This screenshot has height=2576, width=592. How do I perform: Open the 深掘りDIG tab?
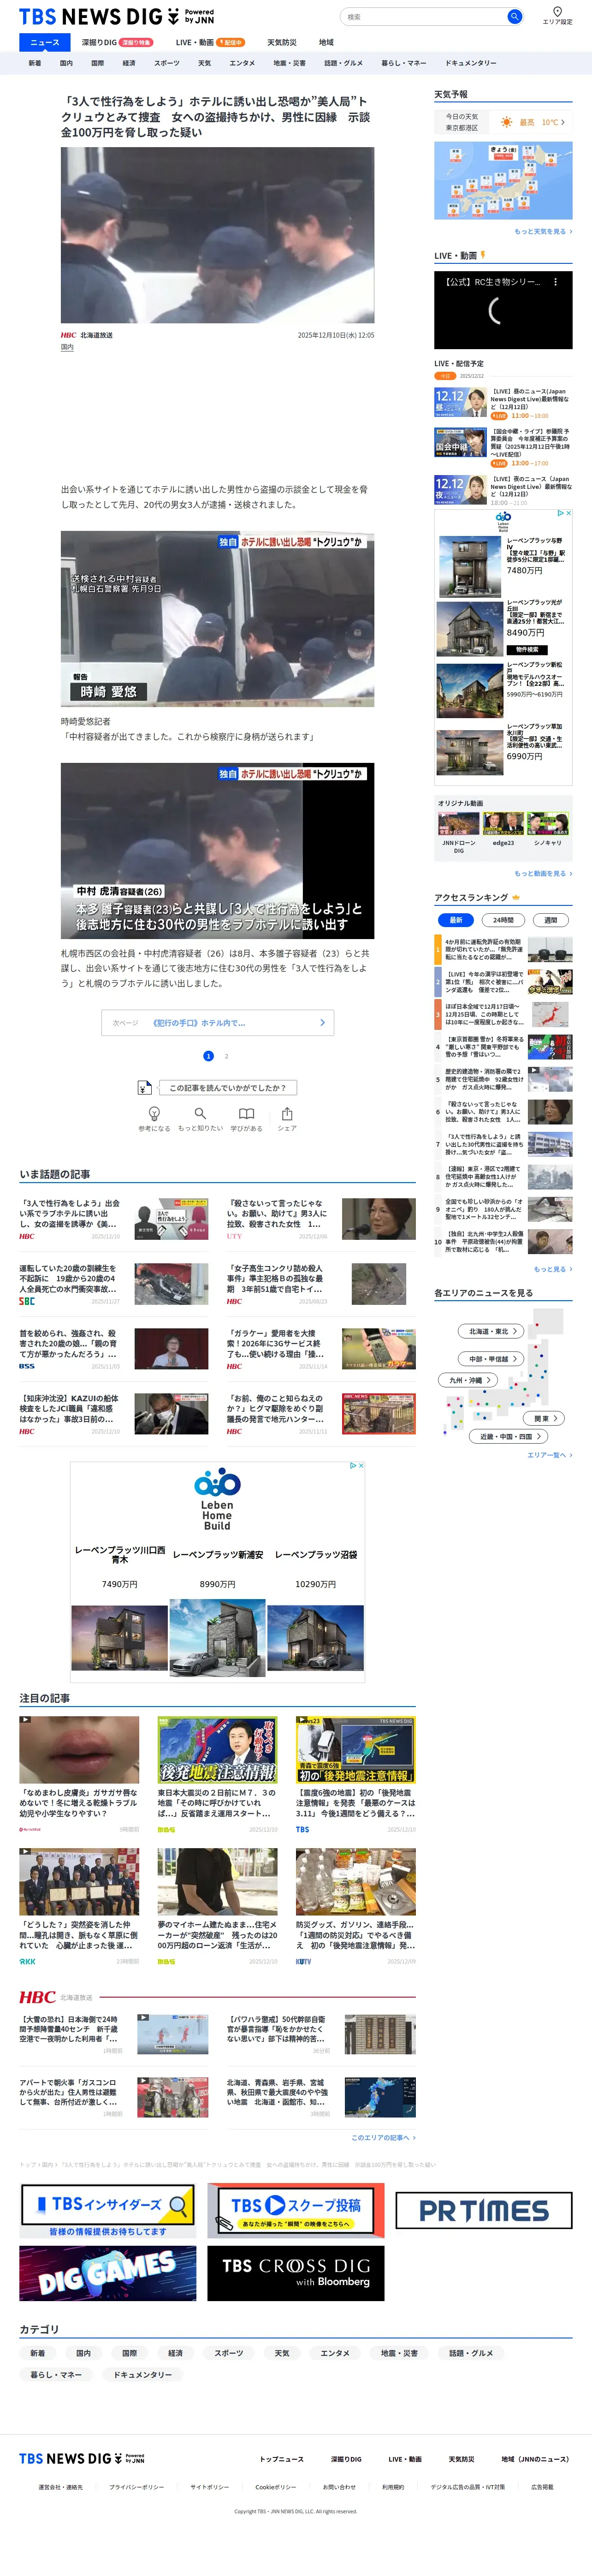tap(117, 43)
